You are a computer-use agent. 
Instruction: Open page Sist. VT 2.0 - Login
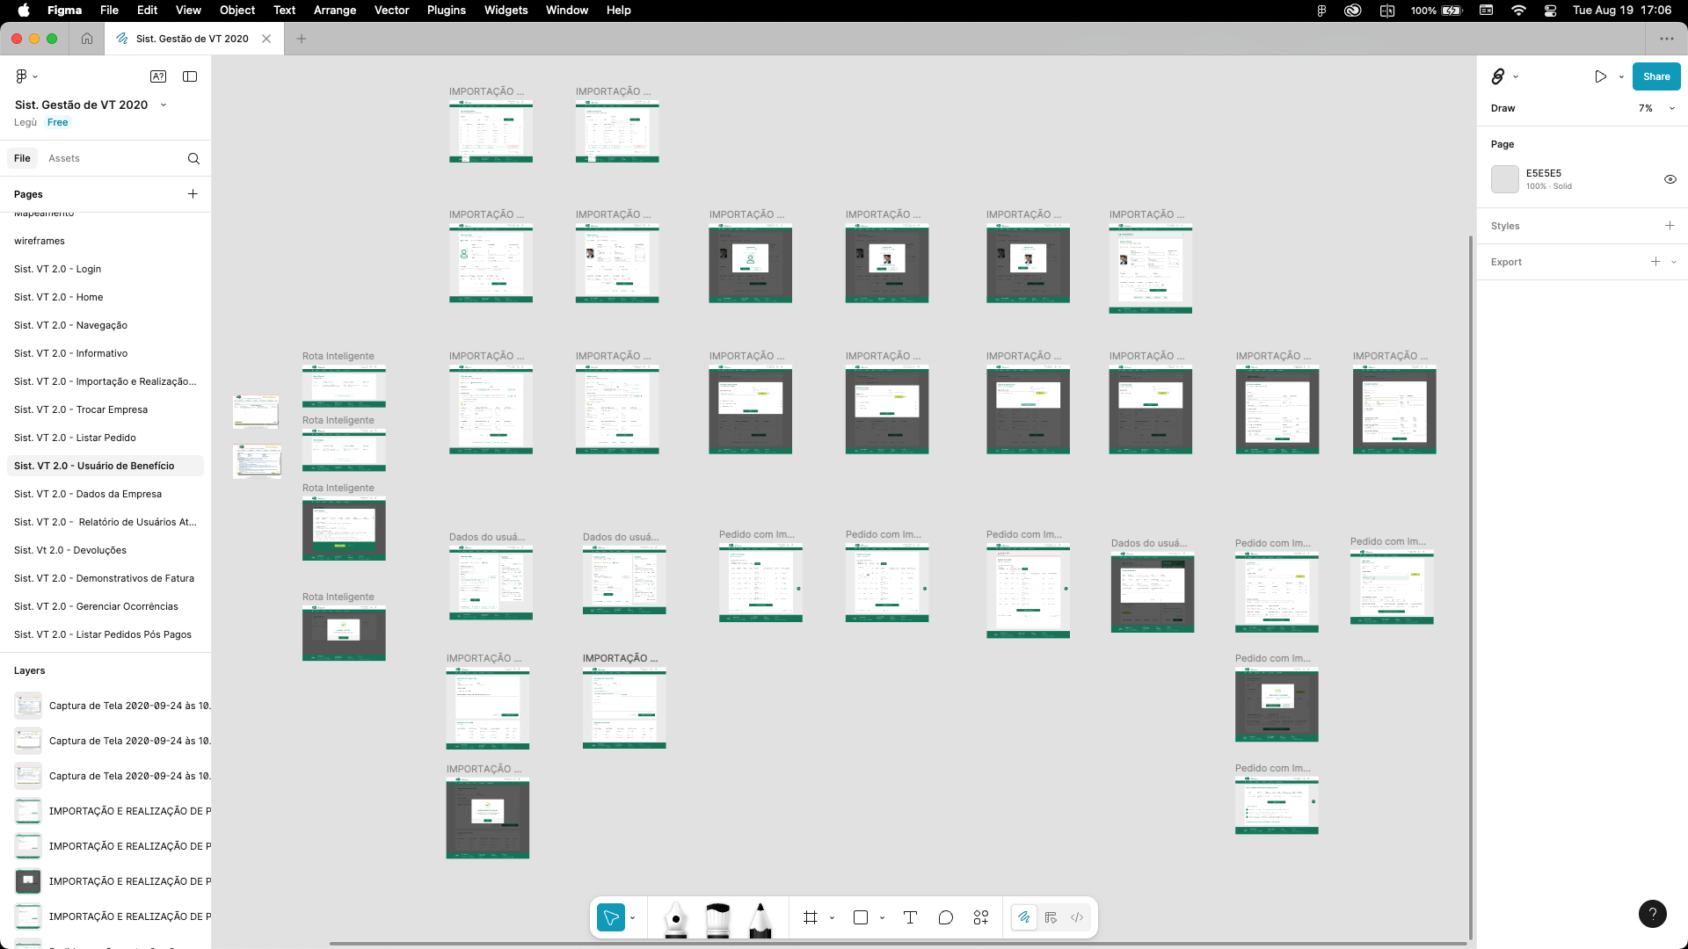pyautogui.click(x=57, y=269)
